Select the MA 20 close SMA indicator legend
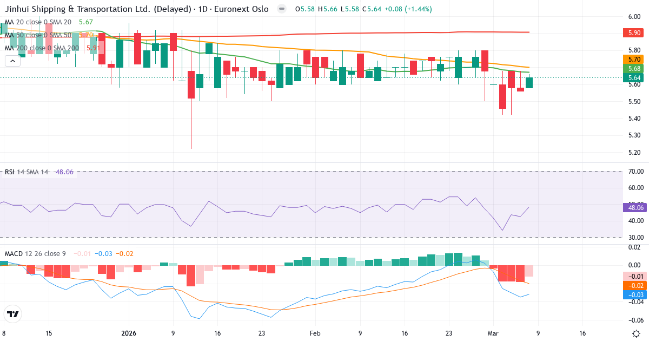 tap(38, 22)
